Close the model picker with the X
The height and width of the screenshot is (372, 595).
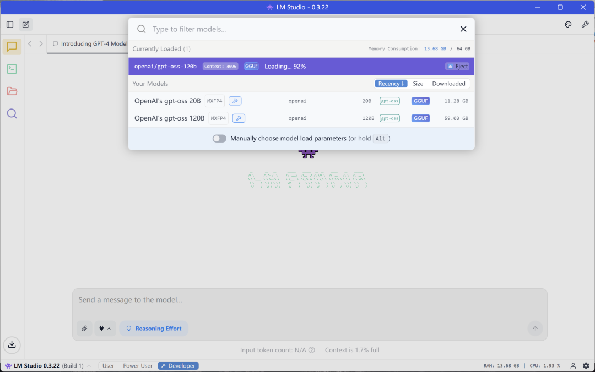[463, 29]
